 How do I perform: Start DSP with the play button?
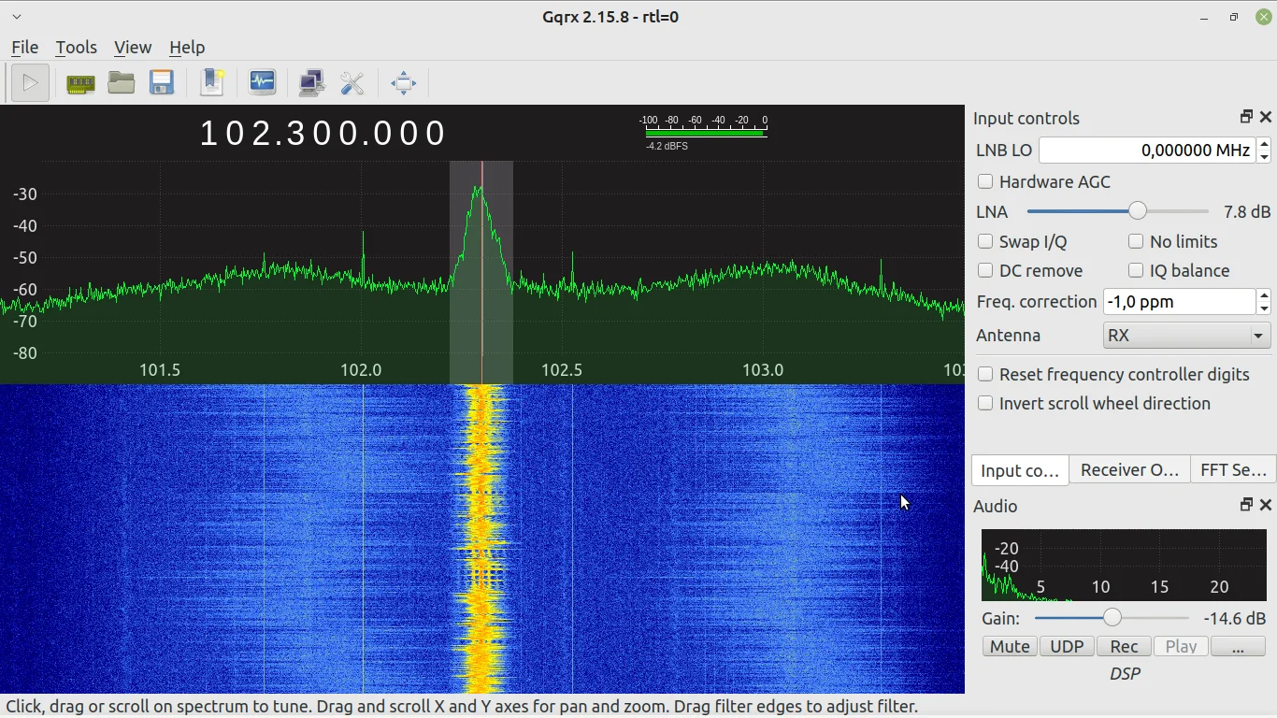[30, 83]
